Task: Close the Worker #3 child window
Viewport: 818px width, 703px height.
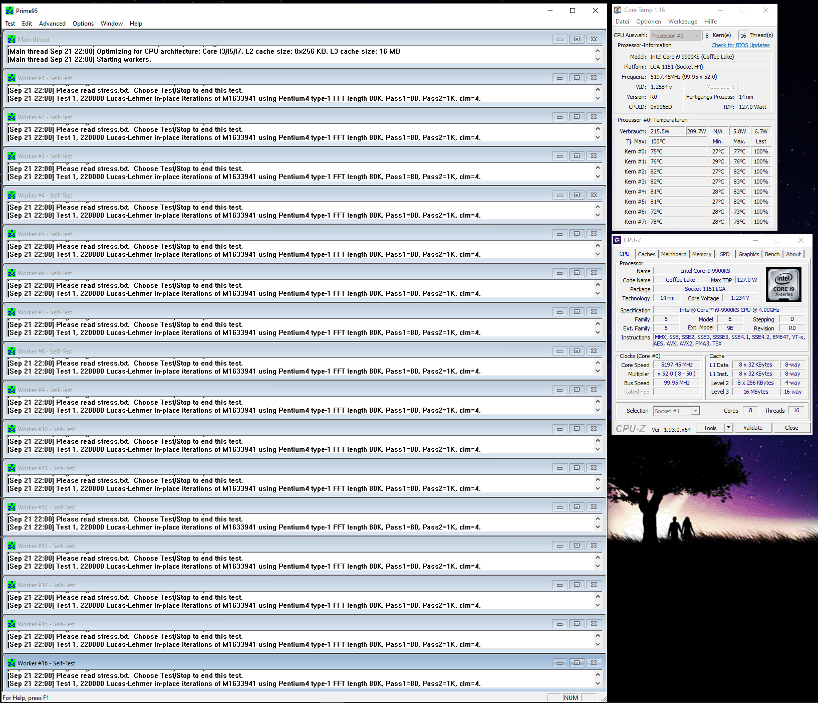Action: 594,156
